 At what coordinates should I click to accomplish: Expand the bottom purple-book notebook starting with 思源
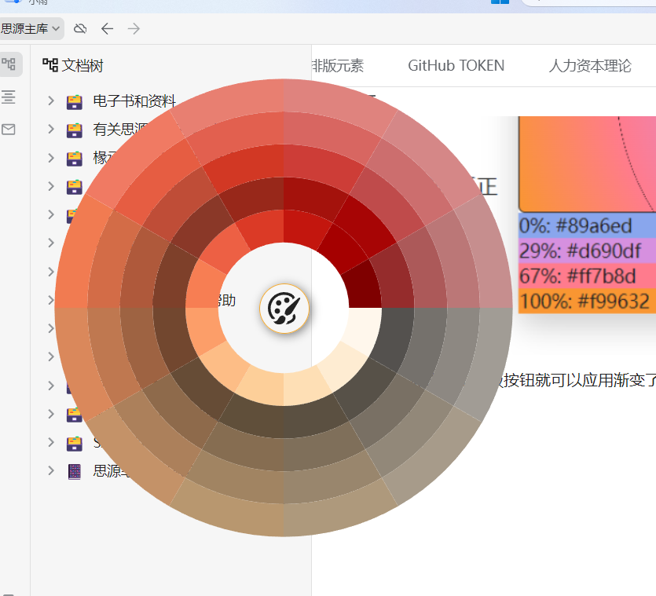pos(51,471)
